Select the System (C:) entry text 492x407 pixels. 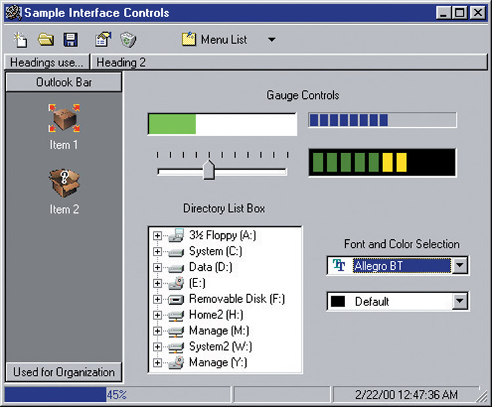tap(216, 252)
